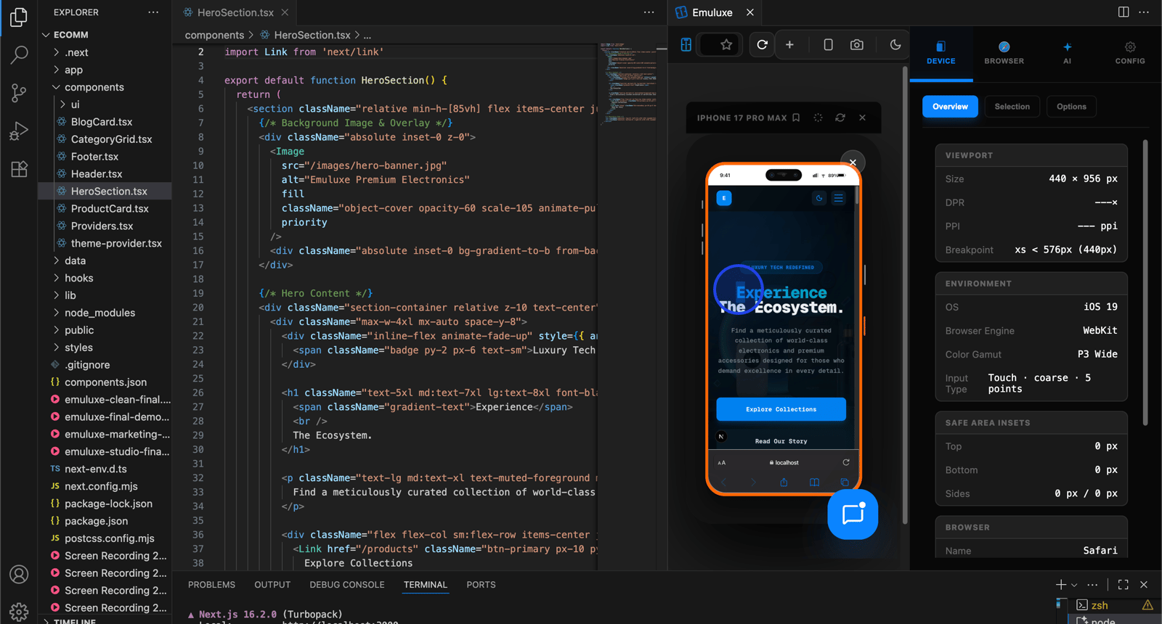Open the DEBUG CONSOLE panel tab
The width and height of the screenshot is (1162, 624).
click(x=346, y=585)
